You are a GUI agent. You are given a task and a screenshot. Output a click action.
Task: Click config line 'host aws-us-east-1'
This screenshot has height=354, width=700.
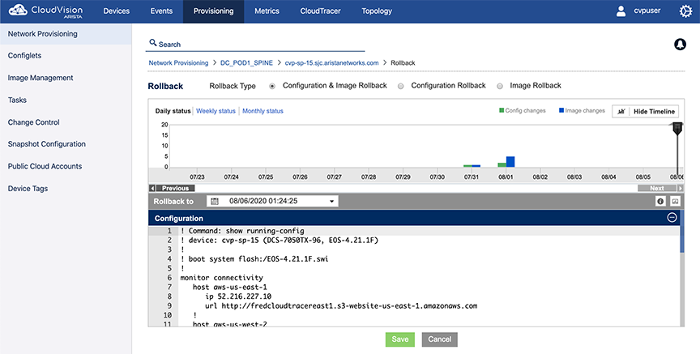click(x=229, y=287)
